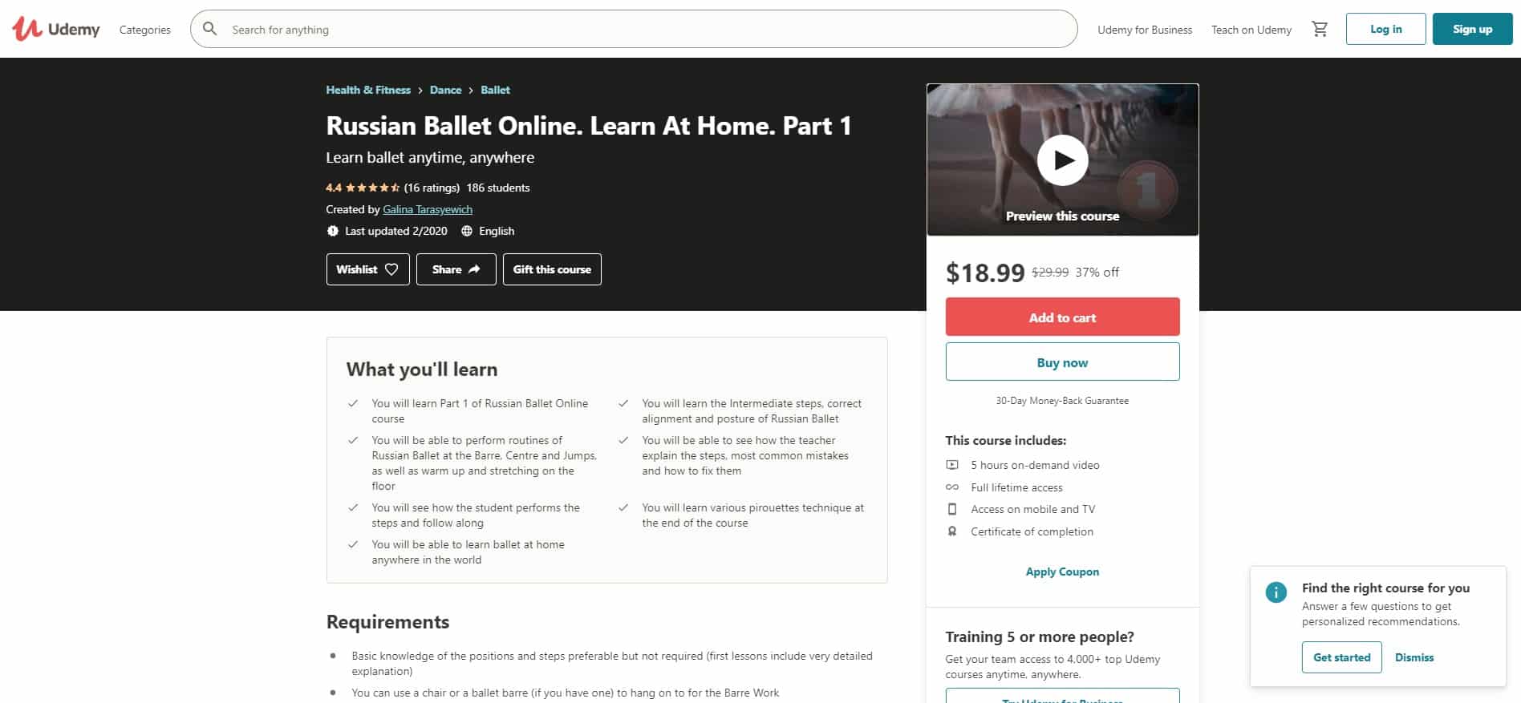Open Udemy for Business link
Image resolution: width=1521 pixels, height=703 pixels.
(x=1145, y=30)
